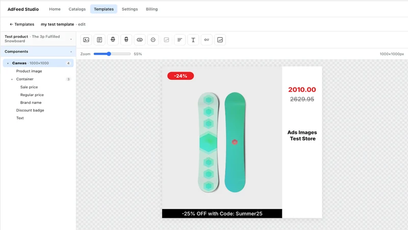Image resolution: width=408 pixels, height=230 pixels.
Task: Click the red 2010.00 sale price
Action: point(302,89)
